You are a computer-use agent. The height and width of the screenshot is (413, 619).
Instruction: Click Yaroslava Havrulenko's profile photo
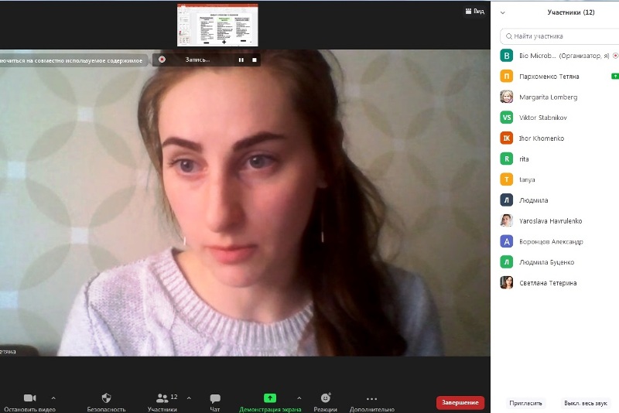tap(507, 220)
